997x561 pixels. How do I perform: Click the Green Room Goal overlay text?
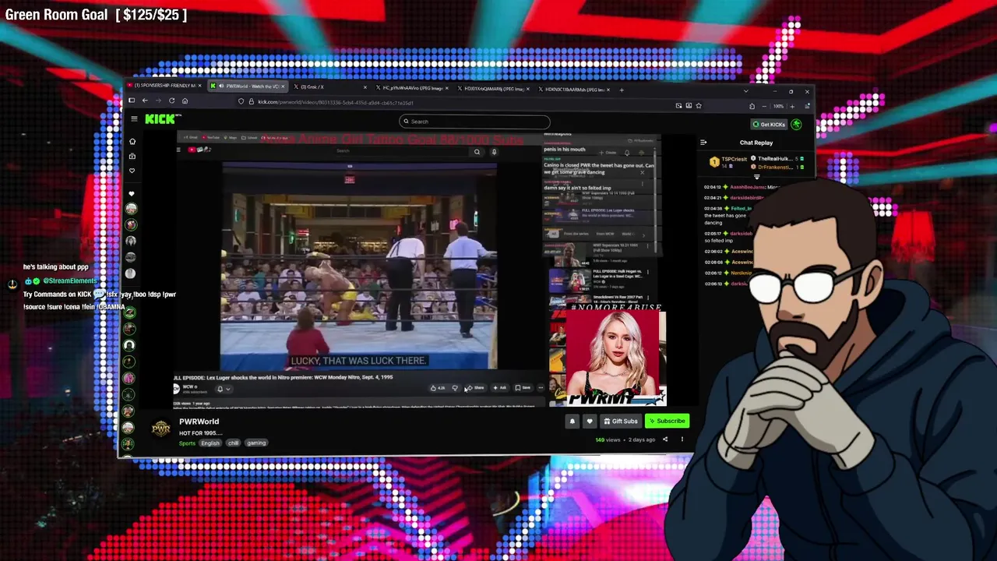pos(96,15)
